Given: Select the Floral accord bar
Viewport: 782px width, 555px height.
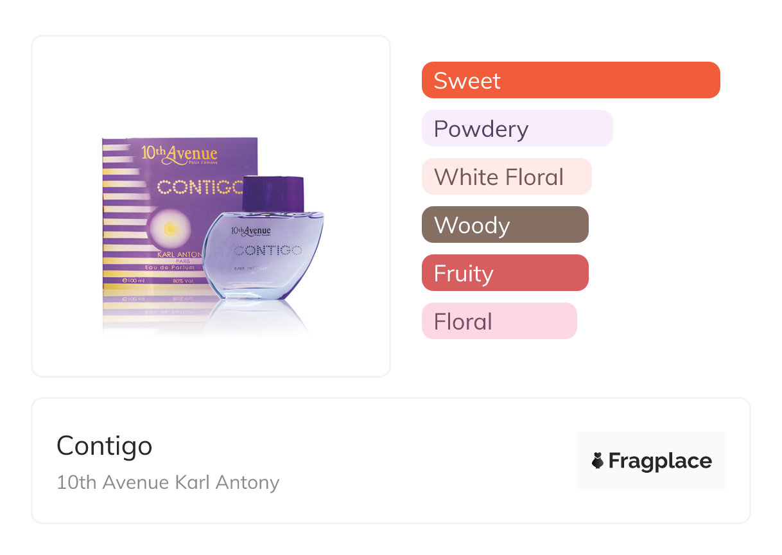Looking at the screenshot, I should tap(499, 321).
